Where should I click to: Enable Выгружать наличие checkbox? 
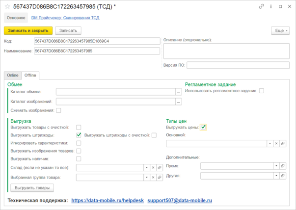(x=79, y=159)
